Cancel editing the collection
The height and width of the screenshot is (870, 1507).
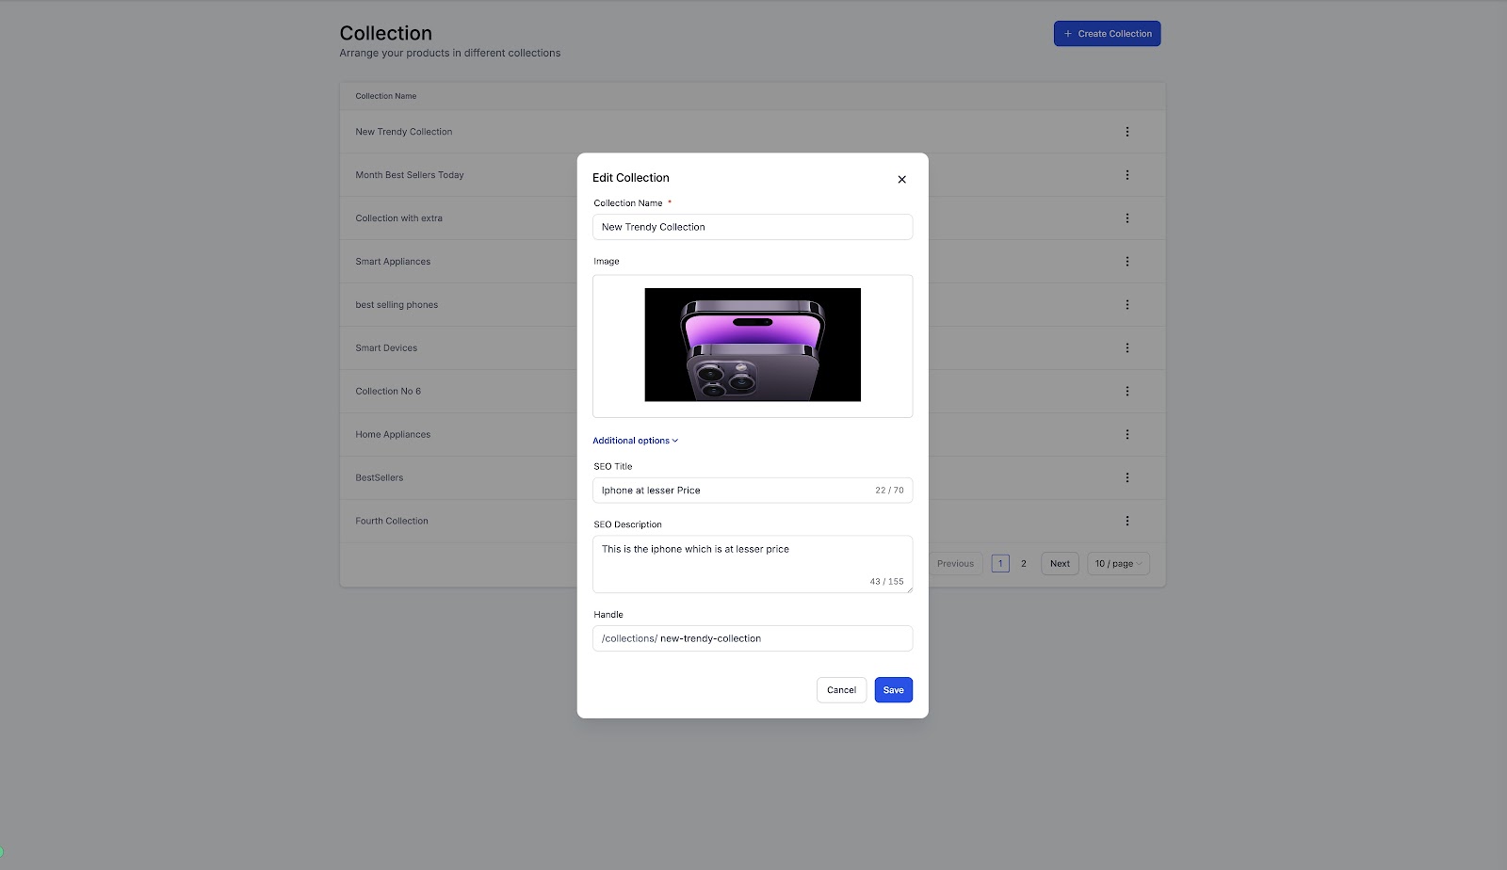click(841, 690)
